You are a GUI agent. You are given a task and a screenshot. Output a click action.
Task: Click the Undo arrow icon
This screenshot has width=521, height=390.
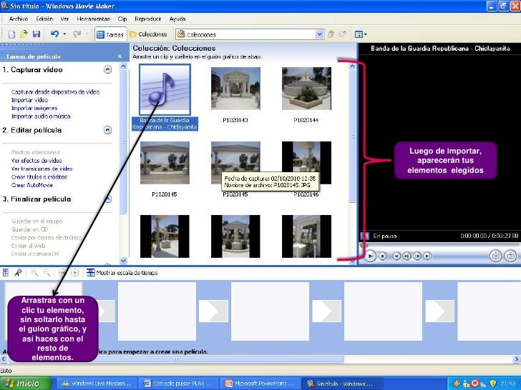54,34
